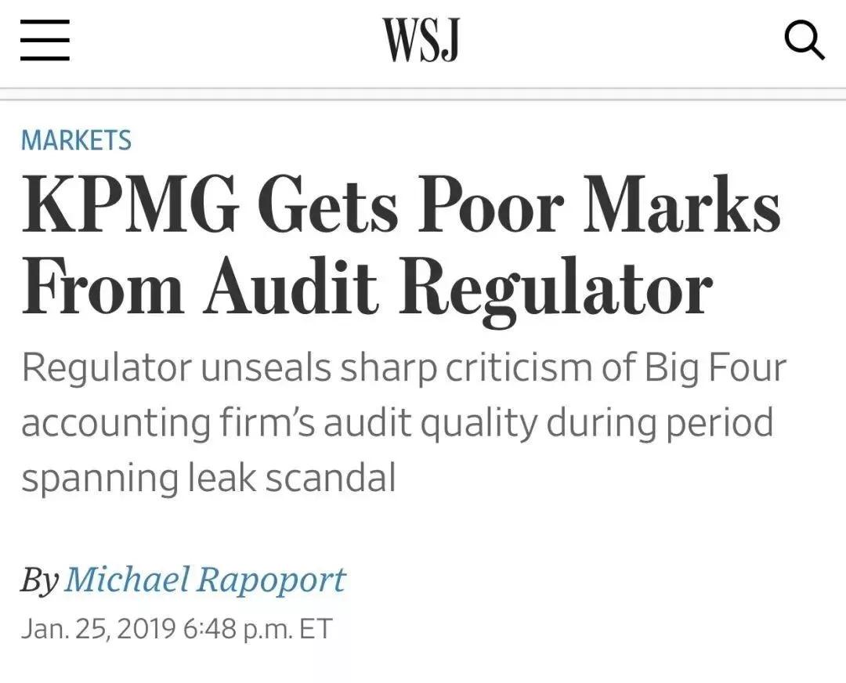Open the hamburger navigation menu

tap(45, 40)
